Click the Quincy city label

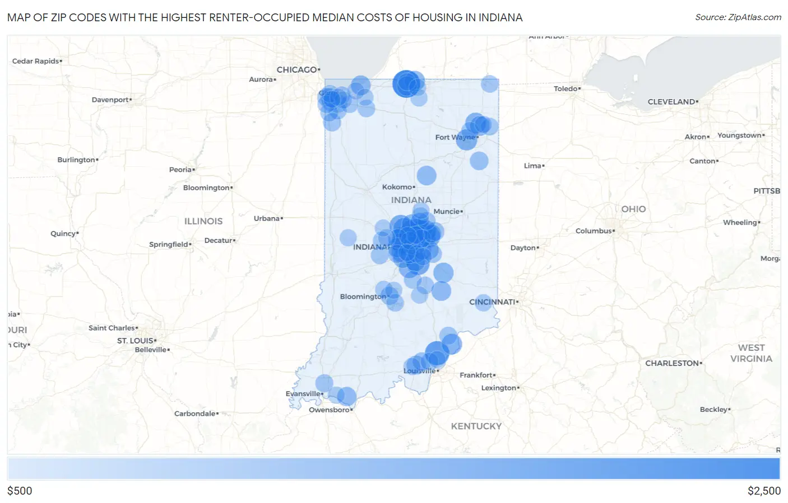63,234
